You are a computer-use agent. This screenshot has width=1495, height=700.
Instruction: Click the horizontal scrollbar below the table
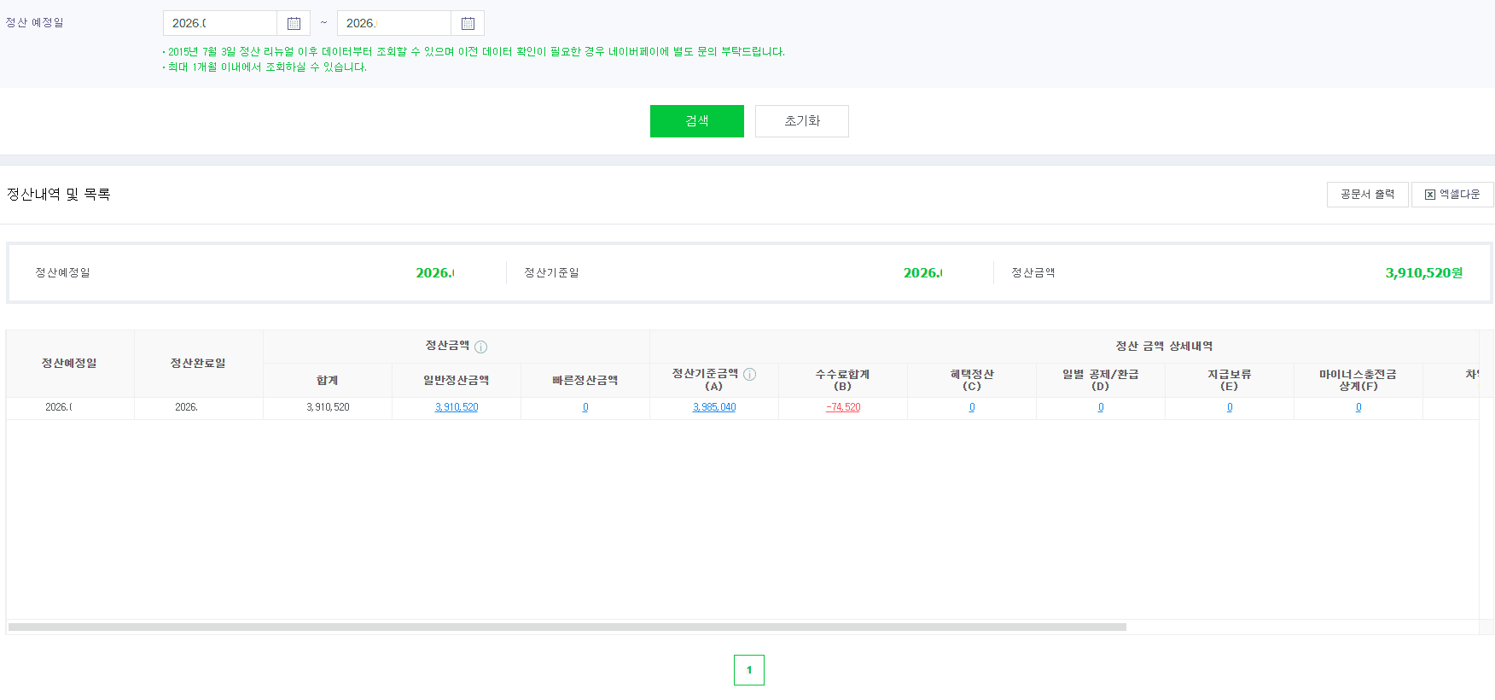[567, 627]
